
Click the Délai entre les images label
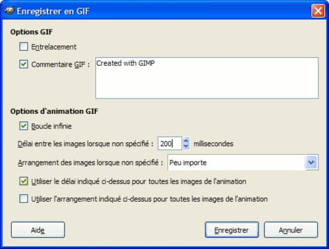pos(86,144)
